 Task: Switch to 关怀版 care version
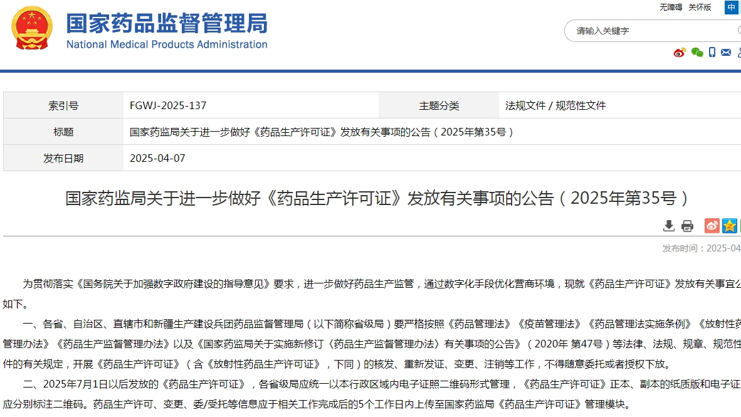coord(700,8)
